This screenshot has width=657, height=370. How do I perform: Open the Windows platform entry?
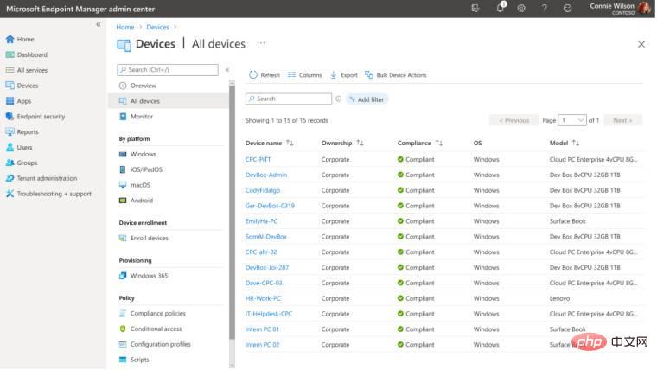143,154
